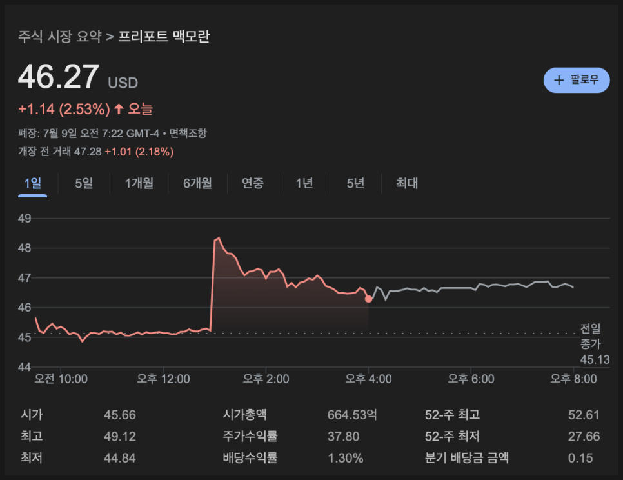Click the 프리포트 맥모란 stock title
This screenshot has width=623, height=480.
click(164, 37)
